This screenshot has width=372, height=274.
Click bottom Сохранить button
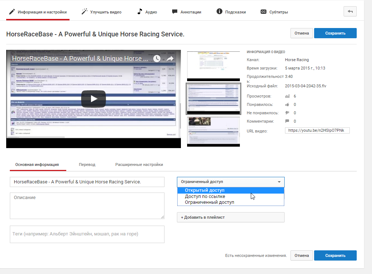pos(335,255)
